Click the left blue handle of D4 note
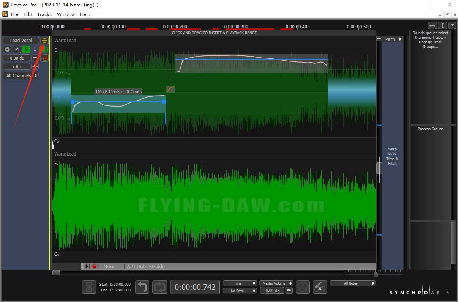Viewport: 459px width, 302px height. (x=73, y=102)
